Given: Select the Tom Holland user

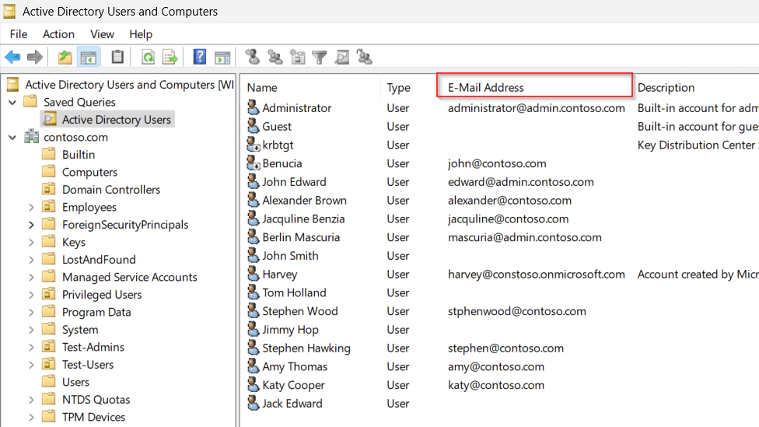Looking at the screenshot, I should click(x=294, y=293).
